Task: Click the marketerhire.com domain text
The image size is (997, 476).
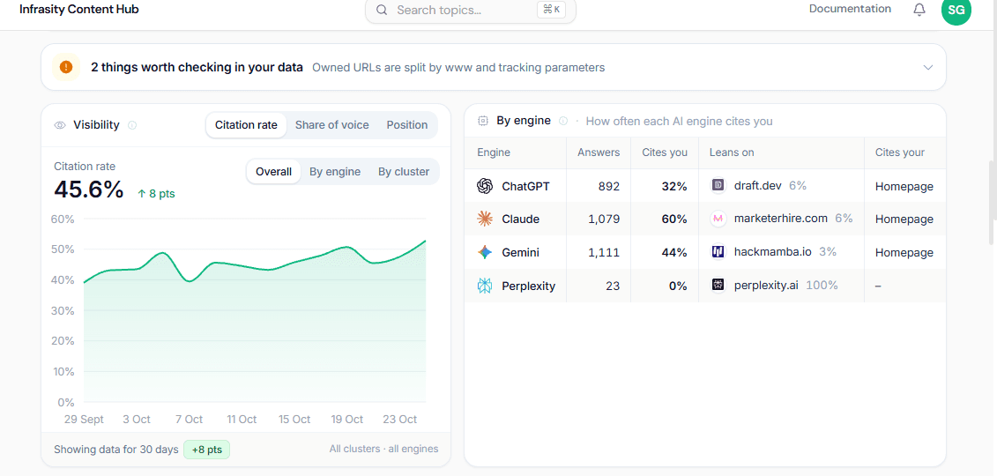Action: [x=781, y=218]
